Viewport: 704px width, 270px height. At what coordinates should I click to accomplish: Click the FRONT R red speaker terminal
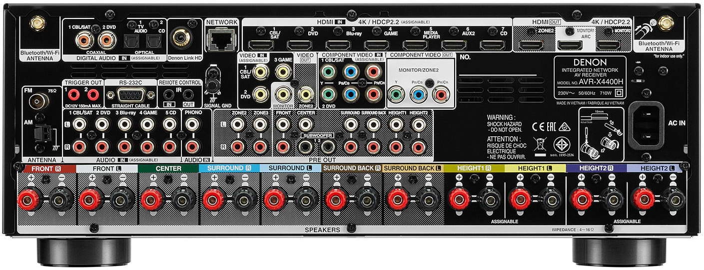tap(30, 198)
